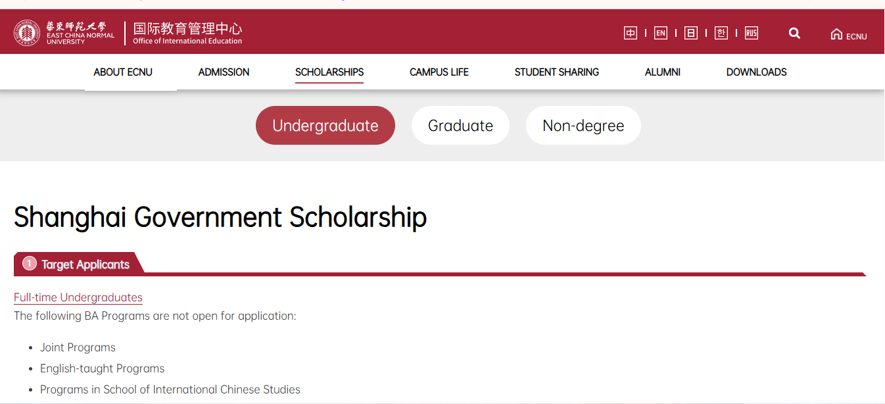Image resolution: width=885 pixels, height=404 pixels.
Task: Click the ECNU home icon
Action: pyautogui.click(x=848, y=34)
